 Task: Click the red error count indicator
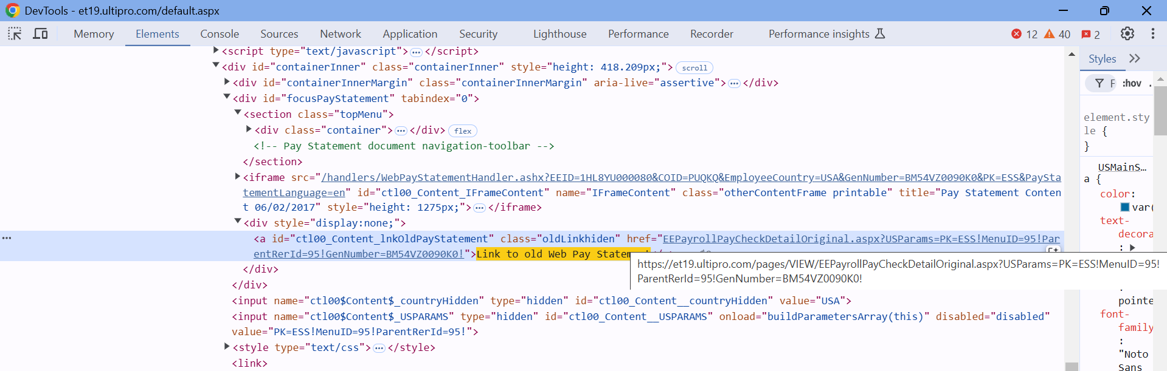point(1025,34)
